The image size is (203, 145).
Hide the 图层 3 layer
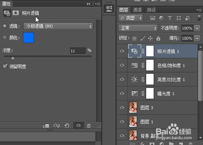point(122,107)
